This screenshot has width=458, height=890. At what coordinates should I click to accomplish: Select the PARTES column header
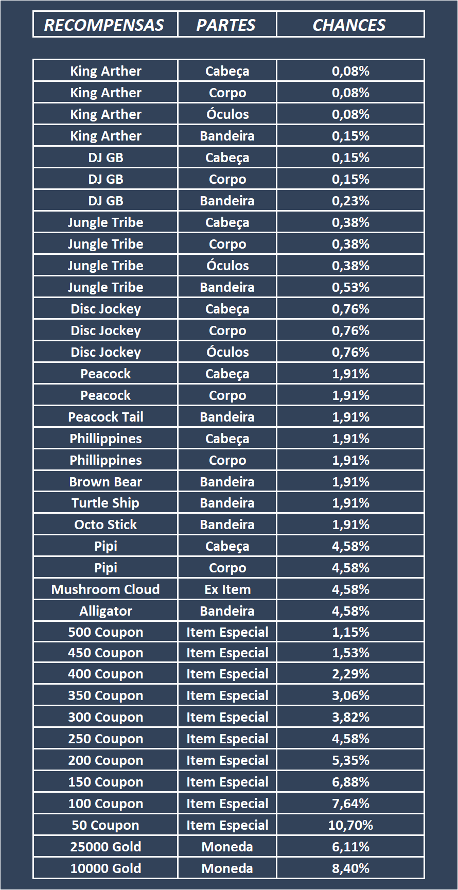pyautogui.click(x=226, y=25)
